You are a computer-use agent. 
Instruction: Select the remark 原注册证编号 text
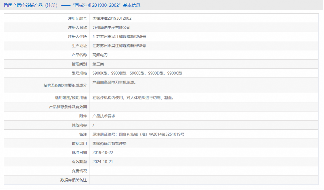[138, 134]
